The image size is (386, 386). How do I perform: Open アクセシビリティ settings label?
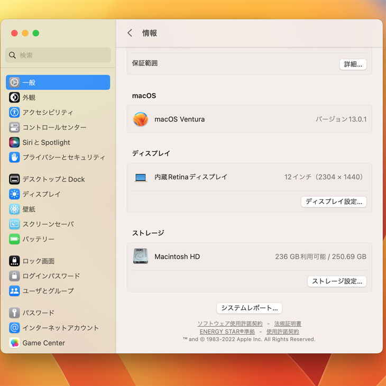click(x=48, y=113)
